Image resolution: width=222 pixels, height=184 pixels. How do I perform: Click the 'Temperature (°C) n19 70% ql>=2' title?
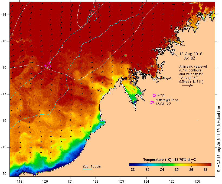tap(169, 160)
